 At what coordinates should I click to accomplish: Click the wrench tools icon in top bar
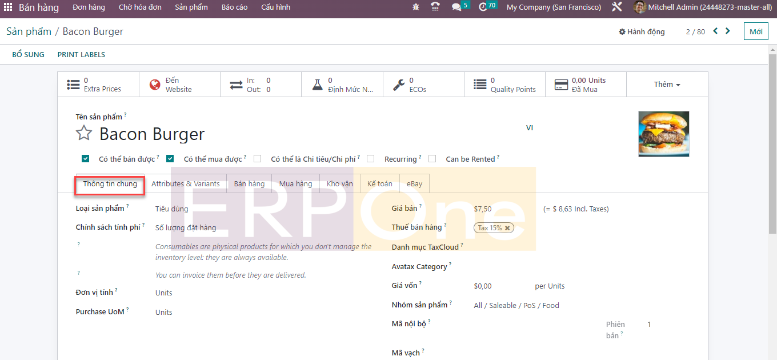tap(616, 7)
